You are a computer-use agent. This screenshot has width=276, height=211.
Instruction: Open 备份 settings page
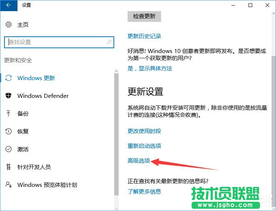[23, 113]
